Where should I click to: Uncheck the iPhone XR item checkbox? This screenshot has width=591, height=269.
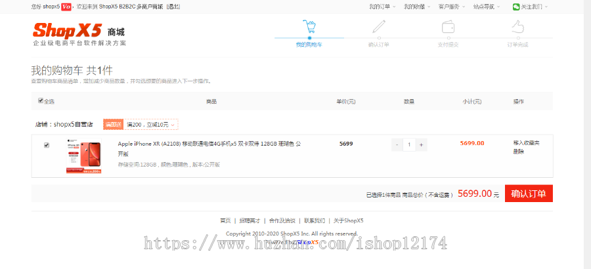47,145
